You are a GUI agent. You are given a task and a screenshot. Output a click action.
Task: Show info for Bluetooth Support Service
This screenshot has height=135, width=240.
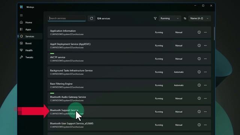[199, 112]
